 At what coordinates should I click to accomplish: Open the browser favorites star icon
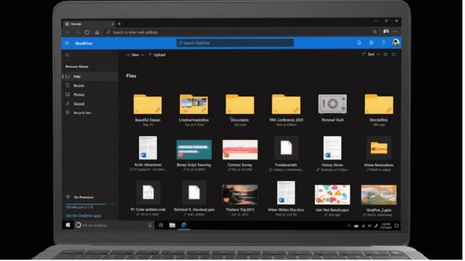375,31
